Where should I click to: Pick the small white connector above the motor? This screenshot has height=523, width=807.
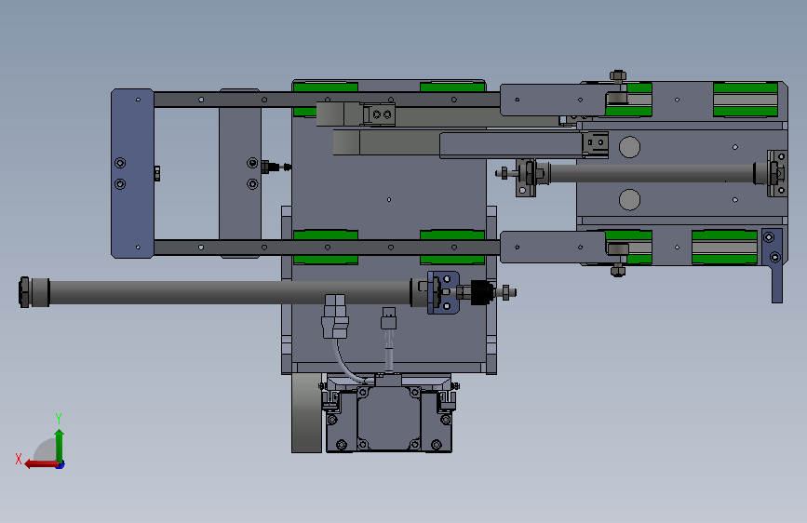tap(388, 318)
